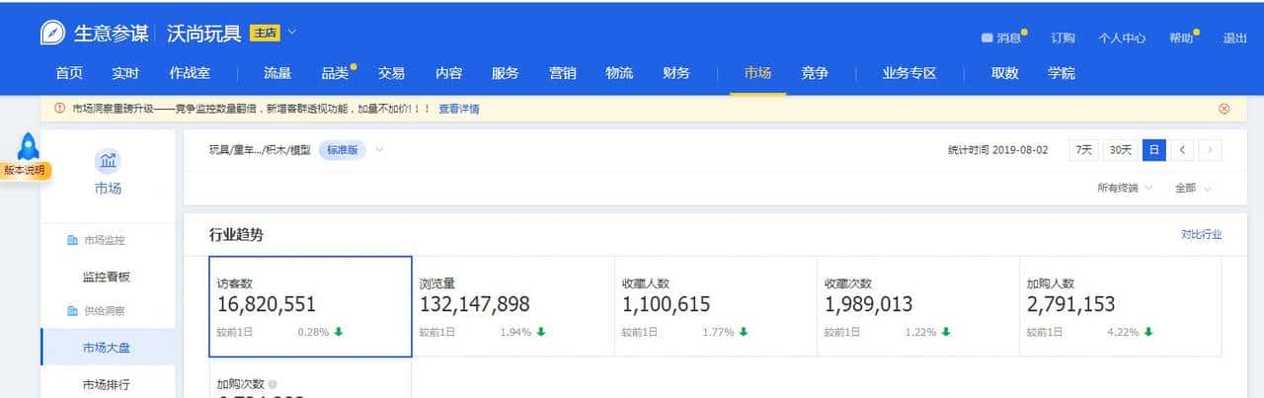Image resolution: width=1264 pixels, height=398 pixels.
Task: Click 退出 to log out
Action: click(1235, 39)
